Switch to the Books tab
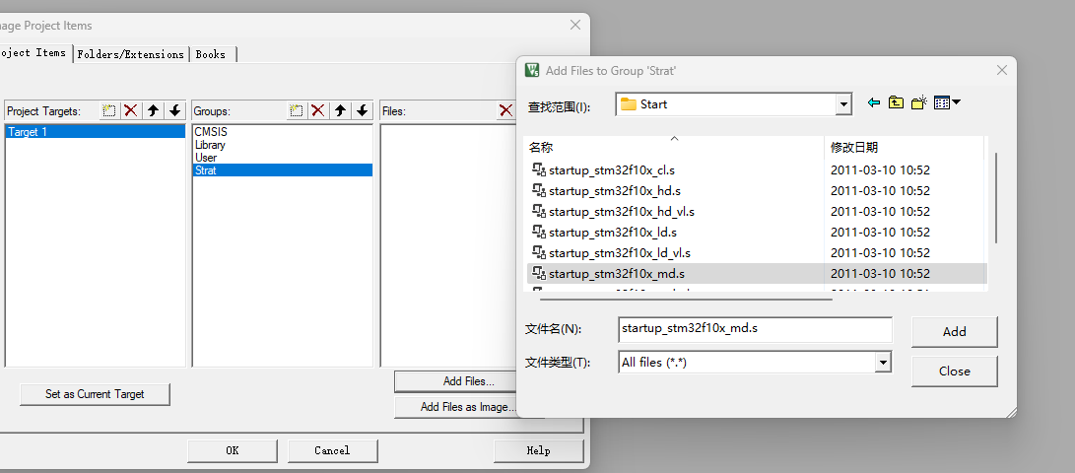The image size is (1075, 473). click(x=210, y=54)
